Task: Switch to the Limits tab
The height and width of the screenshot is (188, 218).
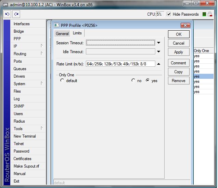Action: coord(77,33)
